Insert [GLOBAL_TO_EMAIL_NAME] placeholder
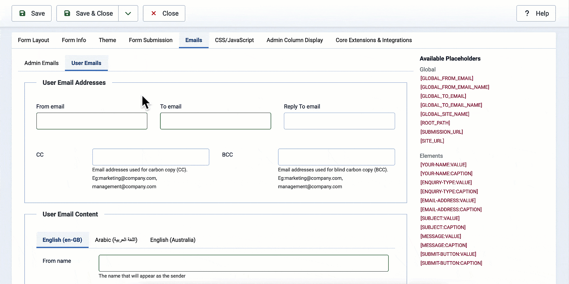 pyautogui.click(x=451, y=105)
